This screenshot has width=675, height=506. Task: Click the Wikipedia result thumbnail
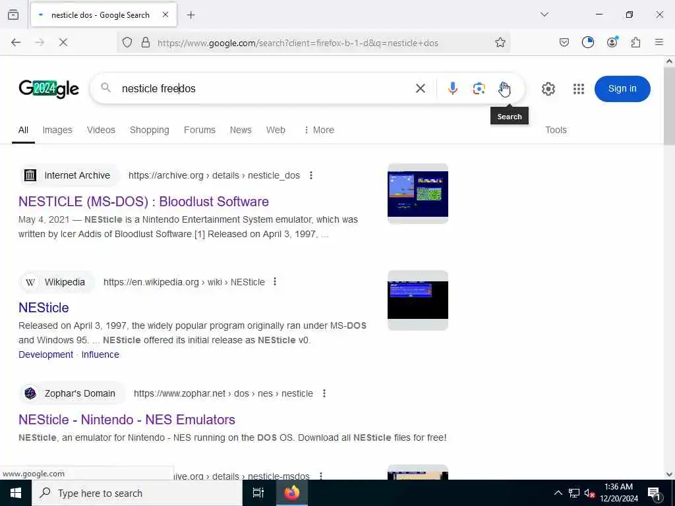(417, 300)
